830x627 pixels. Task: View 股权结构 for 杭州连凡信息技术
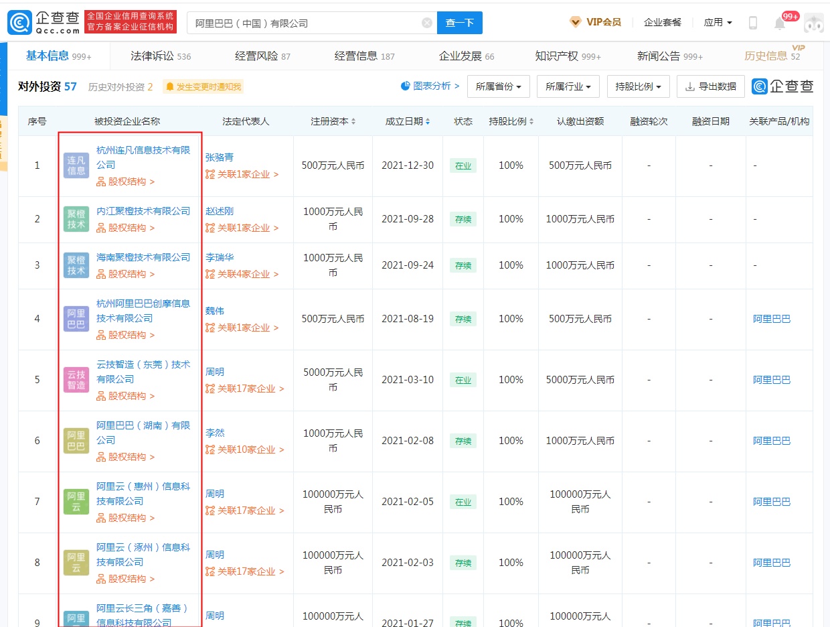[125, 182]
